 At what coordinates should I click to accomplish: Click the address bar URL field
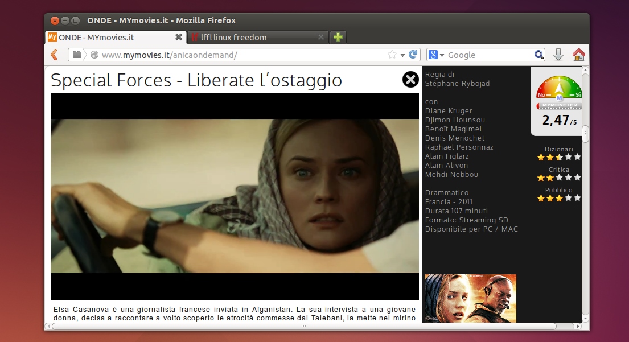point(242,55)
